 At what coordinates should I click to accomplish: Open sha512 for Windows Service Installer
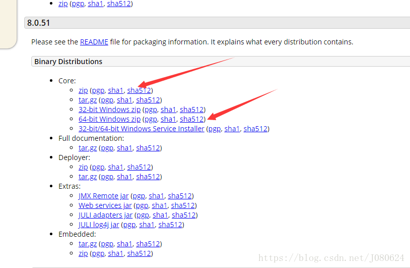(x=255, y=129)
